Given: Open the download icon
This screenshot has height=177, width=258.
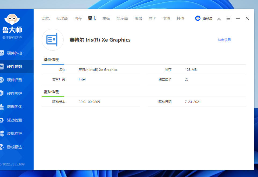Looking at the screenshot, I should 219,18.
